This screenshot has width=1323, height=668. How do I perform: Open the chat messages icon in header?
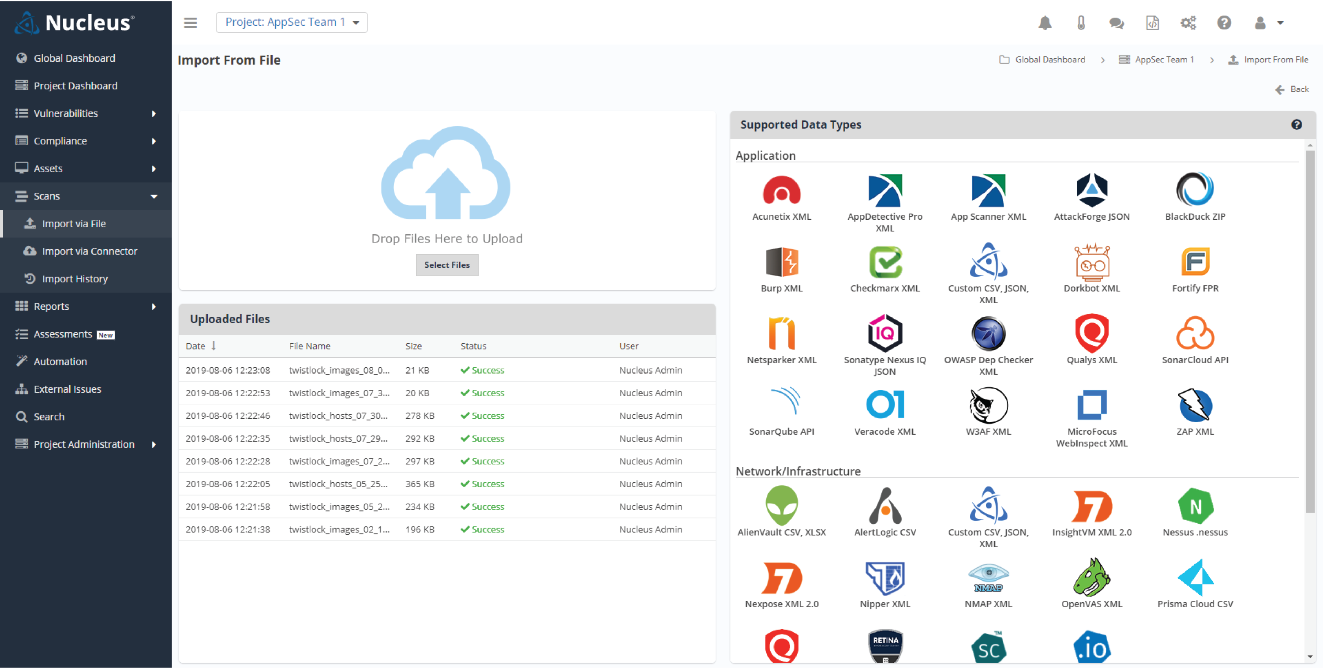(x=1116, y=23)
